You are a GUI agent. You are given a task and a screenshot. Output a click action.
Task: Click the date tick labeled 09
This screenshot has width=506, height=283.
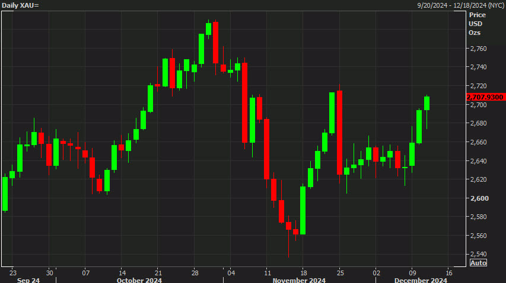click(x=413, y=273)
